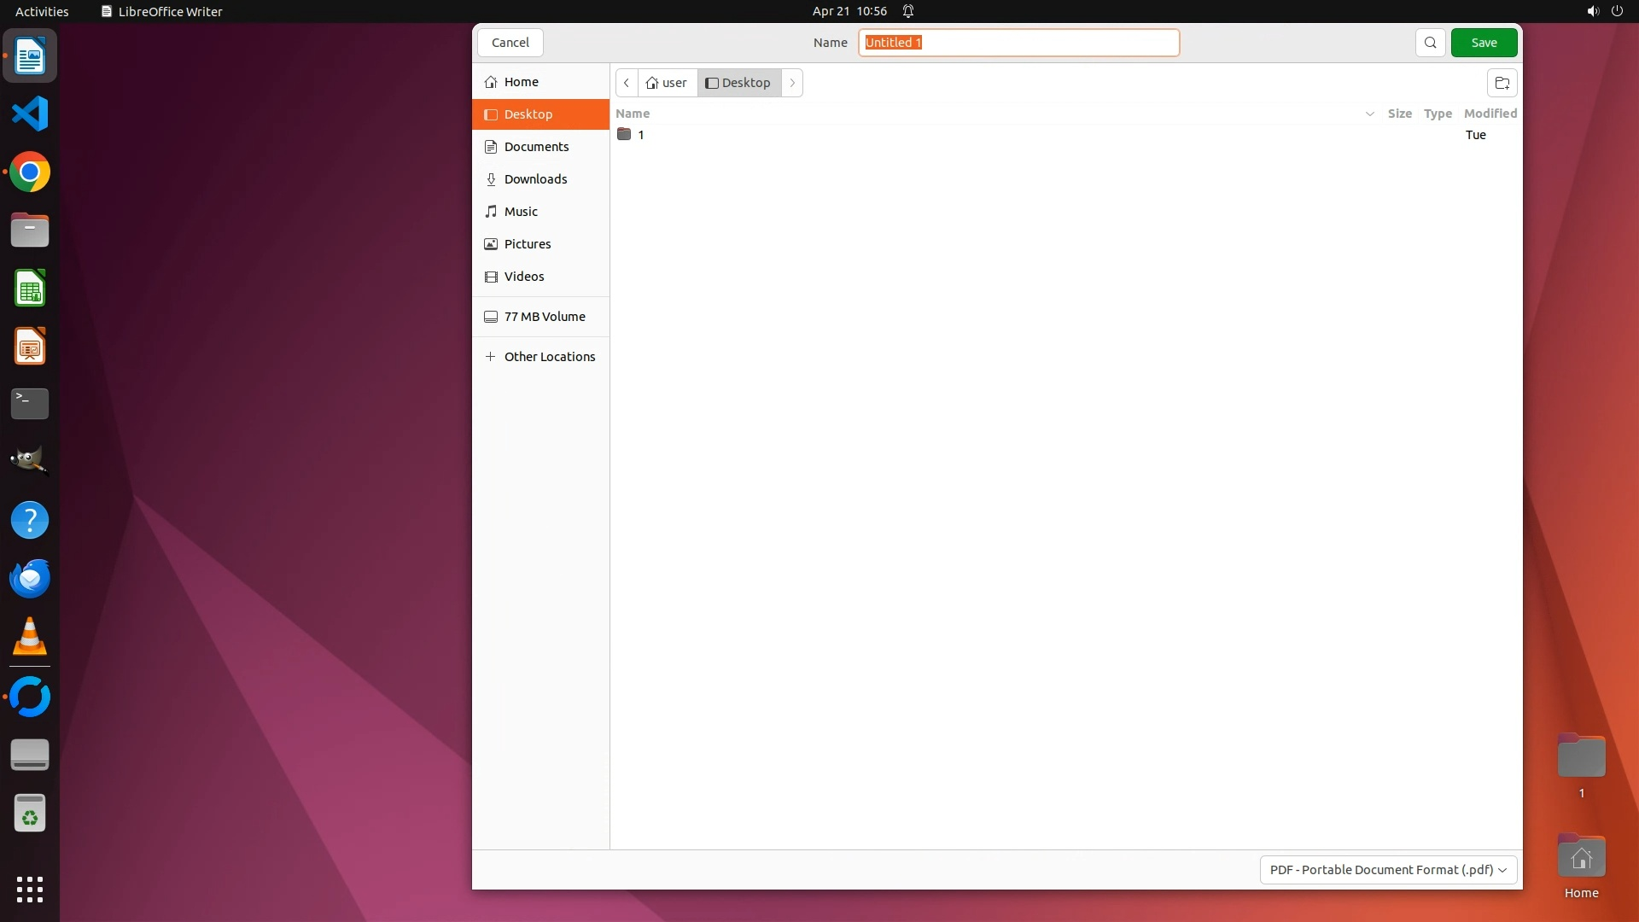This screenshot has height=922, width=1639.
Task: Sort files by Modified column header
Action: 1490,114
